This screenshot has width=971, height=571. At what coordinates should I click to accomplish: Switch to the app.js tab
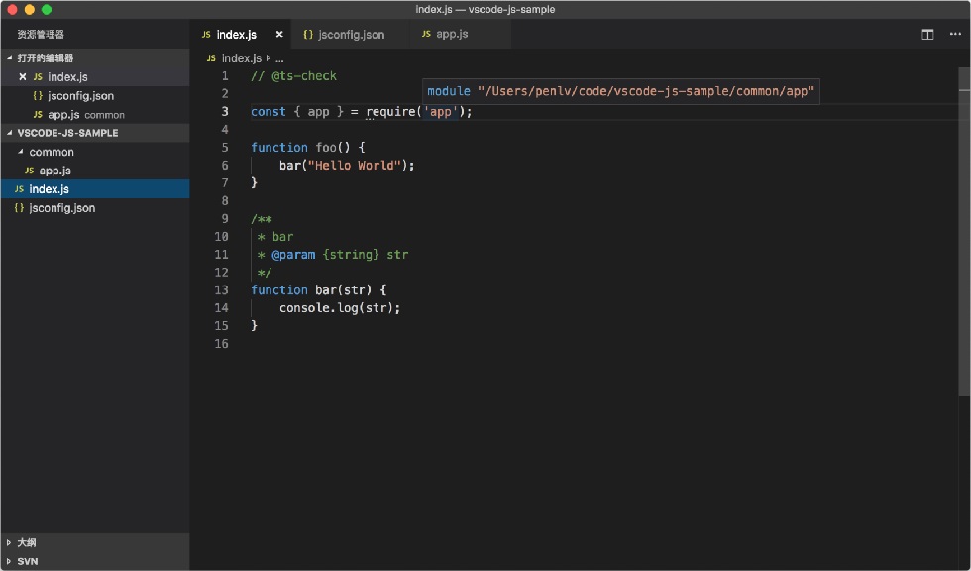(445, 34)
